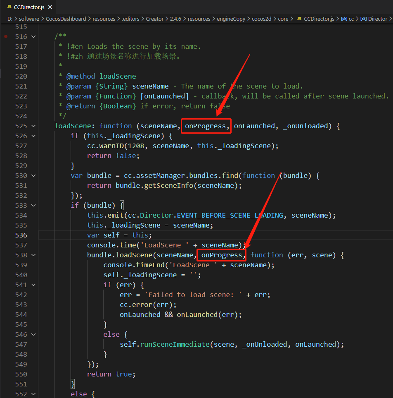The image size is (393, 398).
Task: Open the 2.4.6 breadcrumb folder
Action: pyautogui.click(x=175, y=19)
